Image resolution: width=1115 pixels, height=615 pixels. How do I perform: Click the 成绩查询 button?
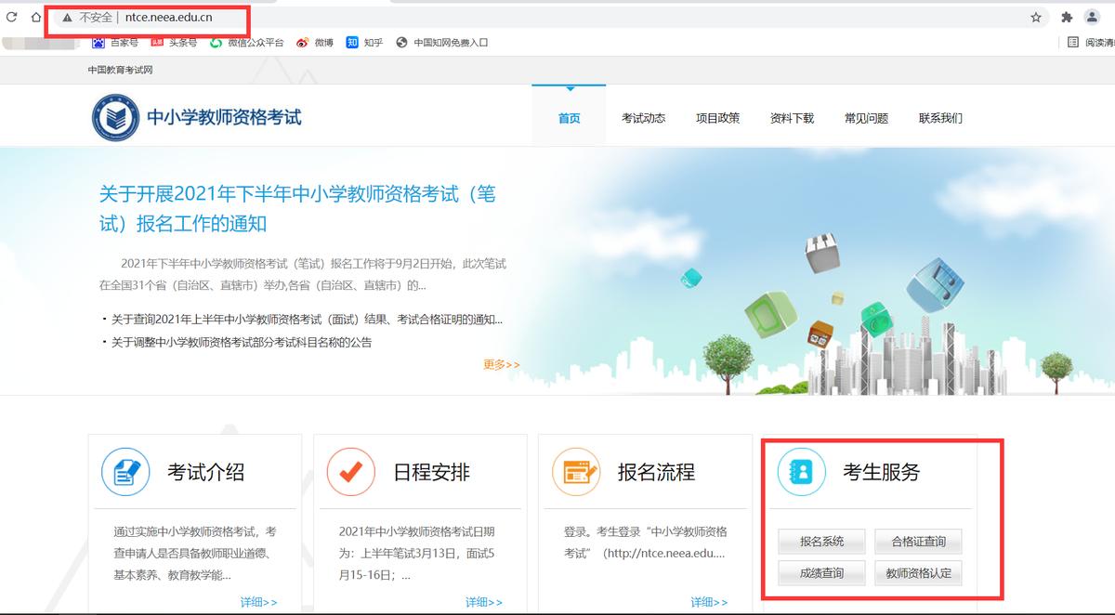tap(821, 572)
